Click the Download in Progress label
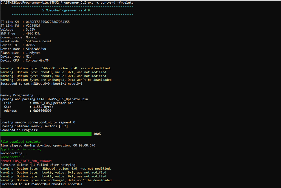Screen dimensions: 281x188 click(19, 130)
